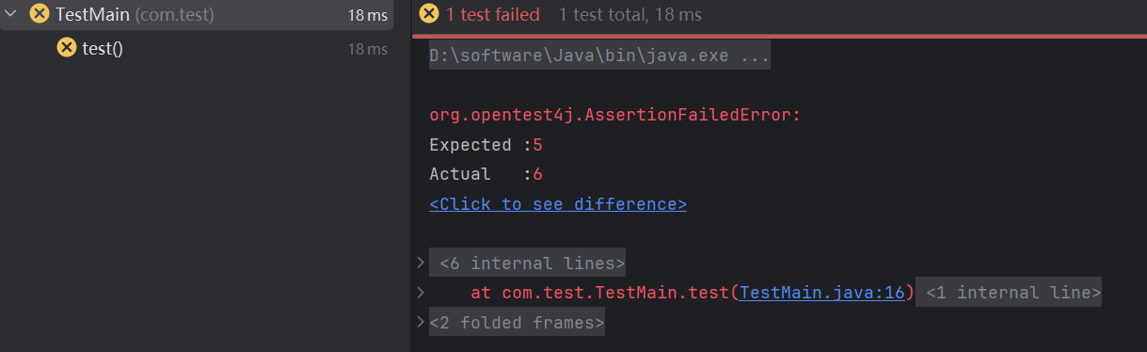Select the TestMain failed status icon
Screen dimensions: 1147x352
click(x=39, y=14)
